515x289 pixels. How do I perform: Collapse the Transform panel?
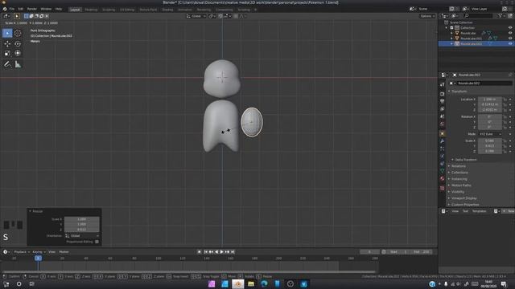coord(459,92)
